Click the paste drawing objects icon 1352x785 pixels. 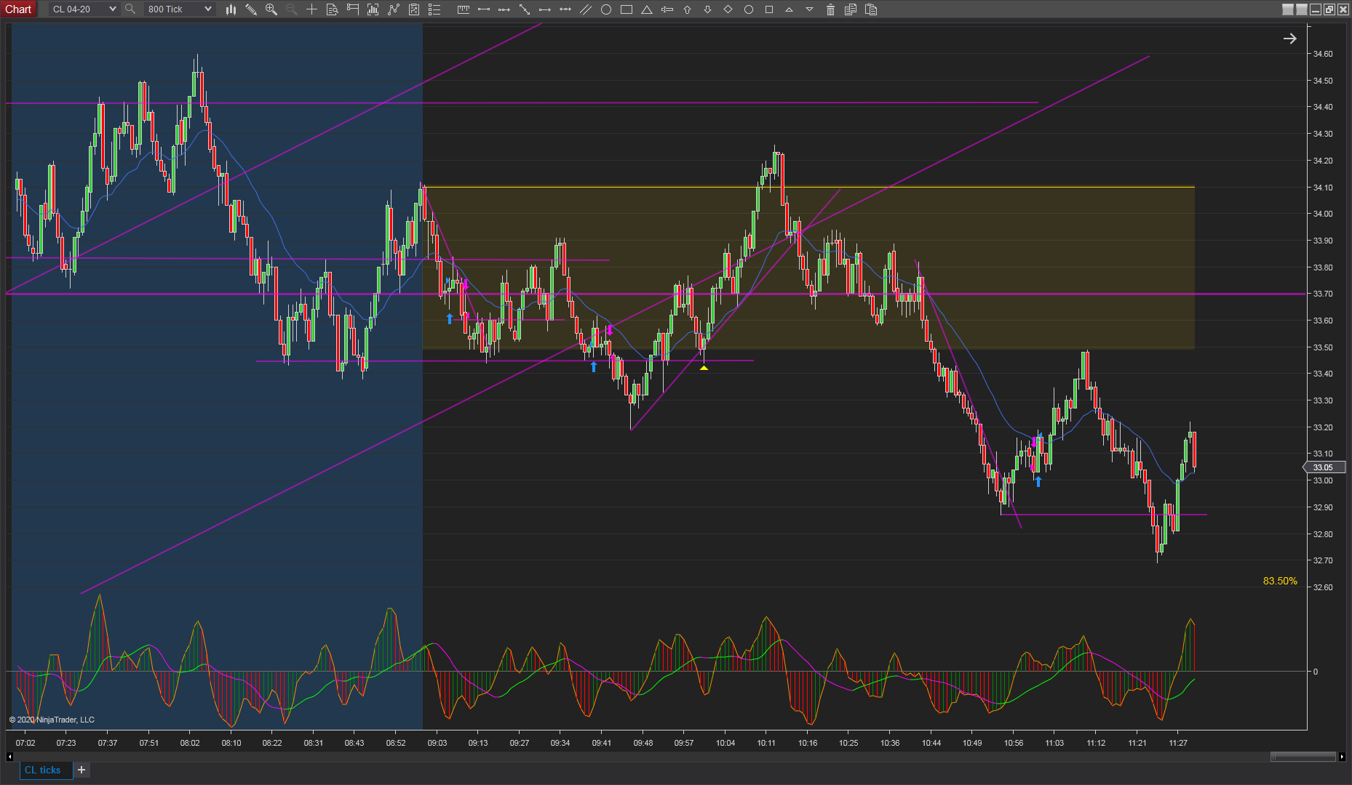871,9
